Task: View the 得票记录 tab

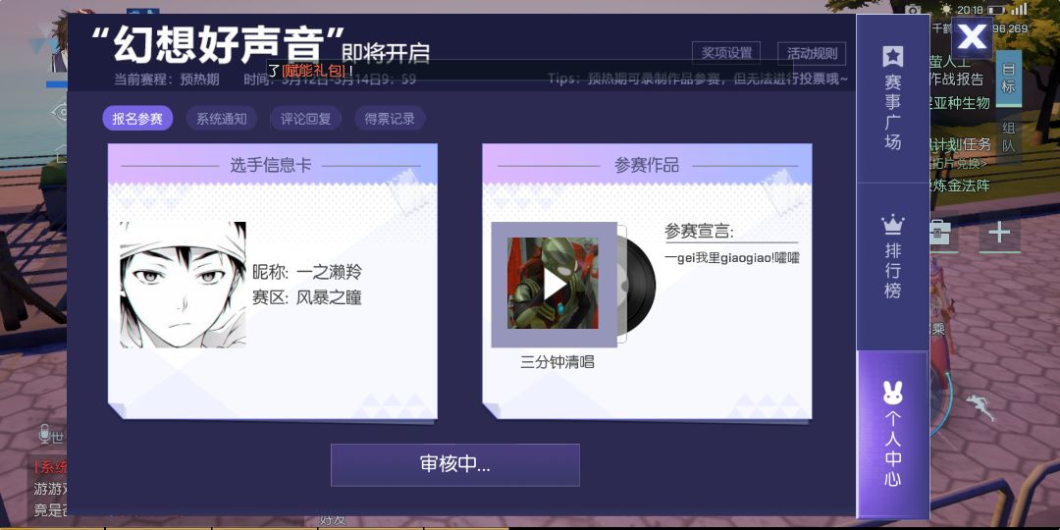Action: point(390,119)
